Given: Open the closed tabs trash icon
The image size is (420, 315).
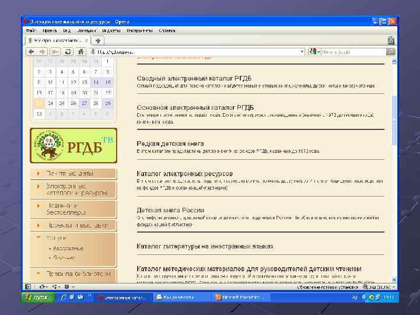Looking at the screenshot, I should tap(391, 40).
